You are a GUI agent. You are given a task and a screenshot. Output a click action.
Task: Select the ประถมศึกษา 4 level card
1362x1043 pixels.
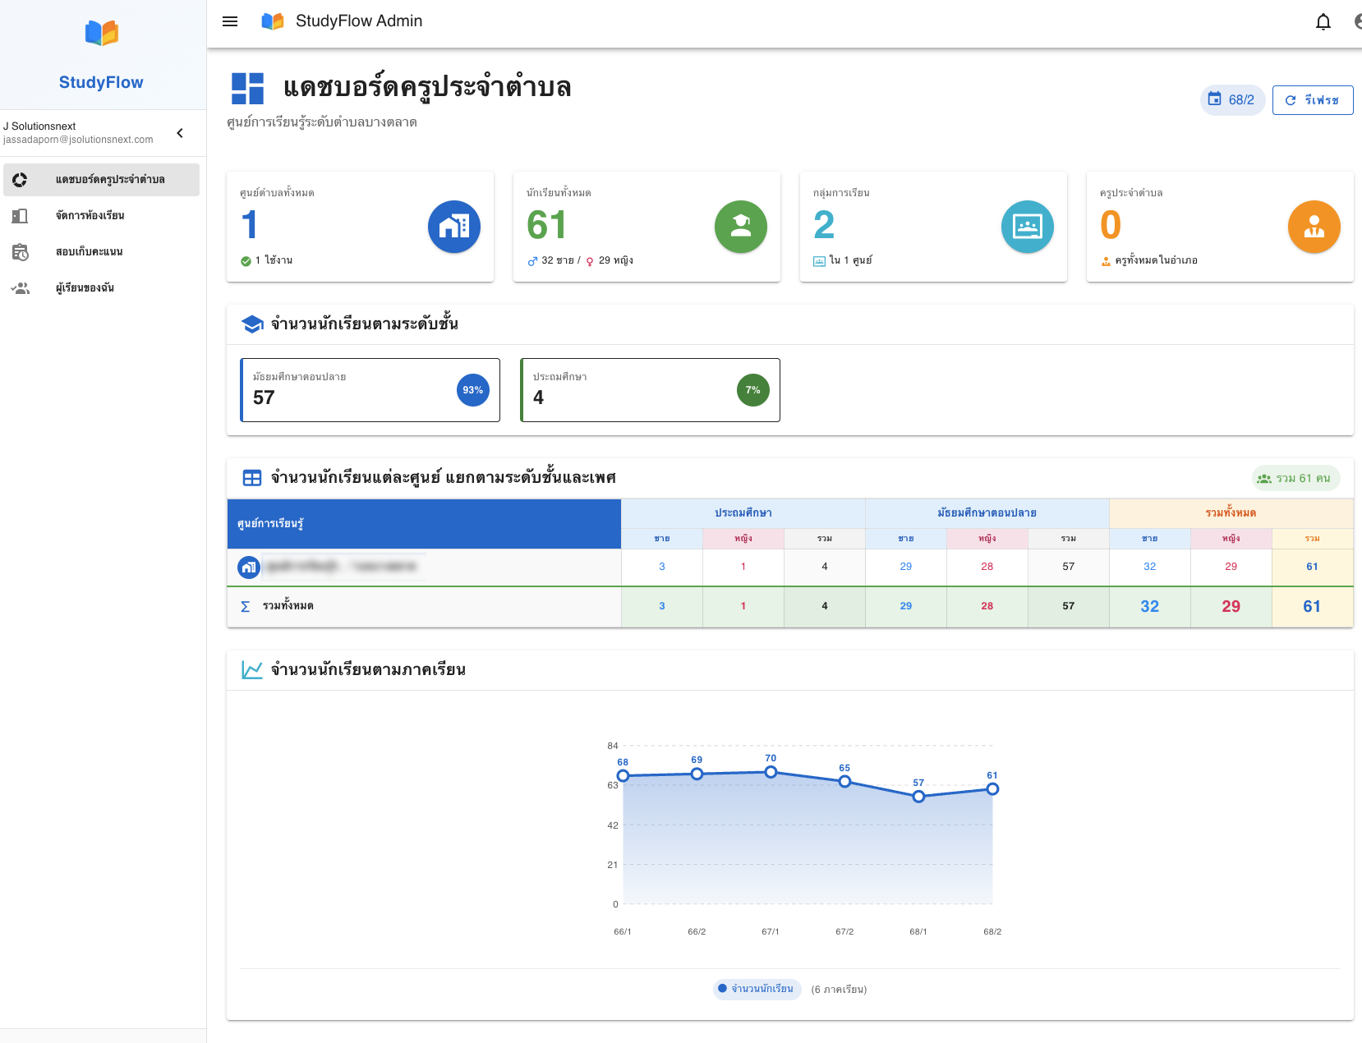(x=650, y=390)
